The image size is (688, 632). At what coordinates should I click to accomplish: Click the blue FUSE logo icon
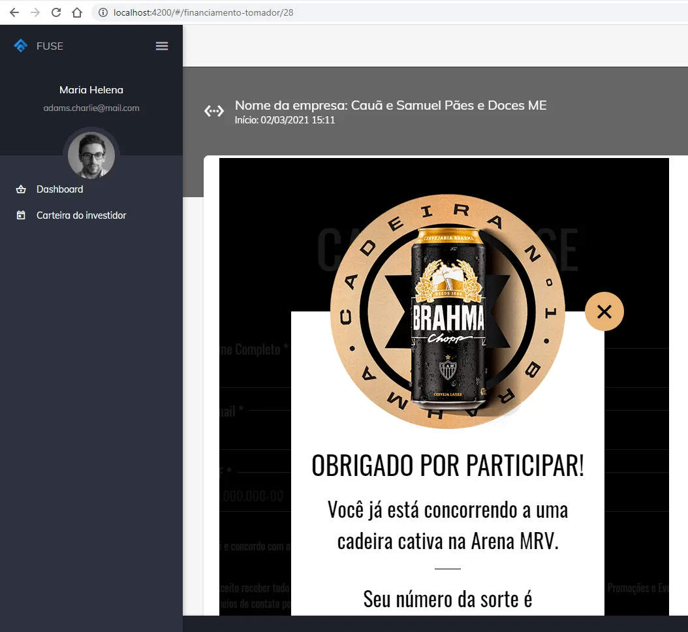pyautogui.click(x=21, y=46)
